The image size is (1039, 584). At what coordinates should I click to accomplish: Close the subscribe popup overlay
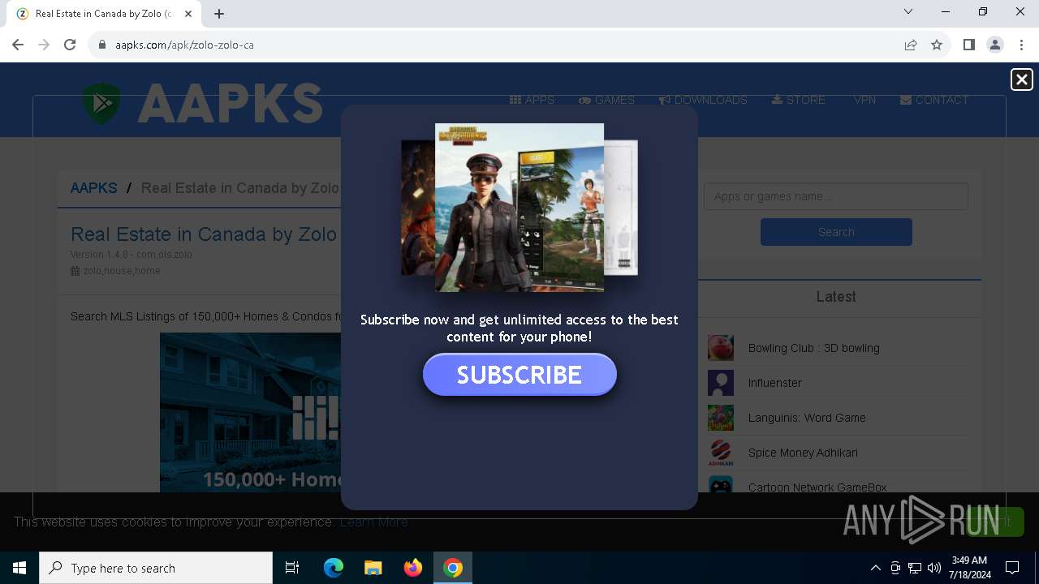[1021, 79]
